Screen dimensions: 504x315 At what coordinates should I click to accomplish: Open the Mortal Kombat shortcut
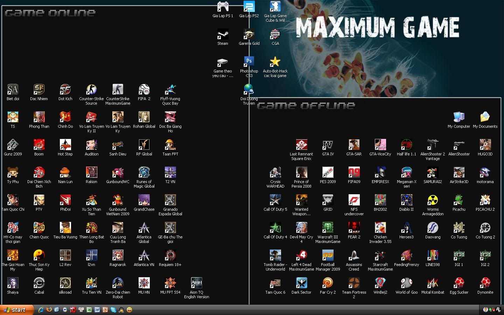point(433,283)
